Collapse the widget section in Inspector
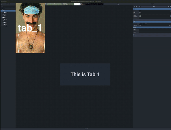 coord(152,9)
